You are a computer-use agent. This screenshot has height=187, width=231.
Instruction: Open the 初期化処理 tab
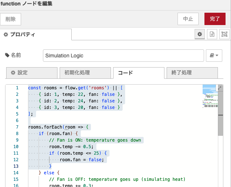point(85,73)
